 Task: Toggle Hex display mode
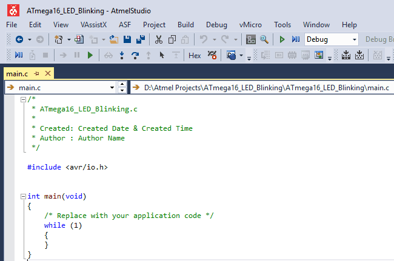point(195,56)
